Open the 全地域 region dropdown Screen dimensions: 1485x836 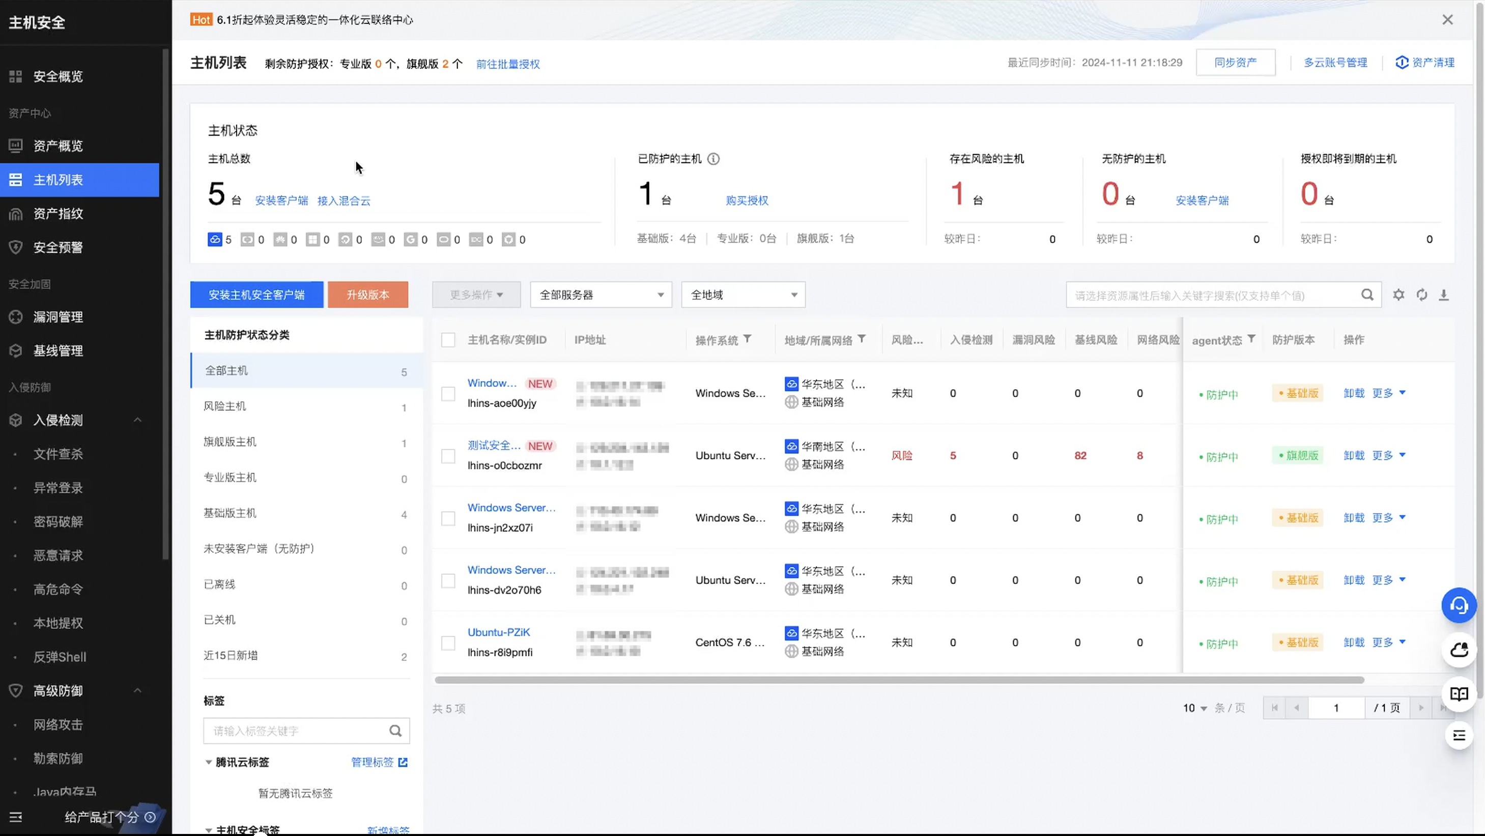(x=742, y=295)
